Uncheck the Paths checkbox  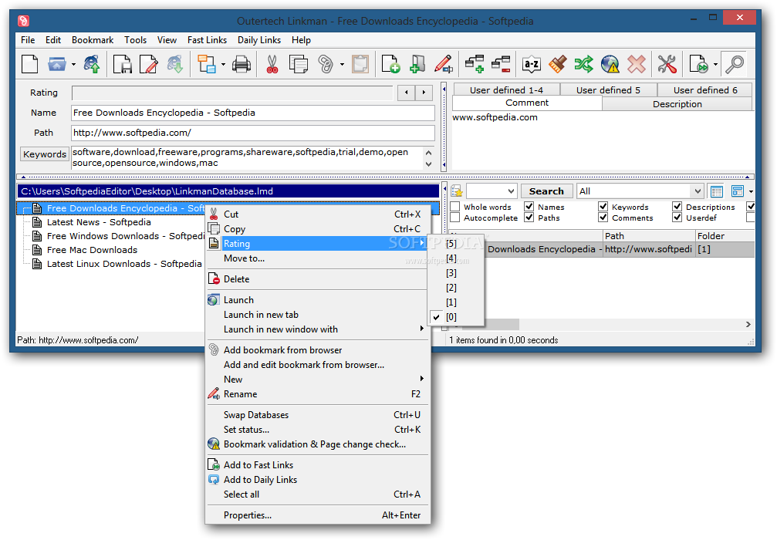(529, 218)
